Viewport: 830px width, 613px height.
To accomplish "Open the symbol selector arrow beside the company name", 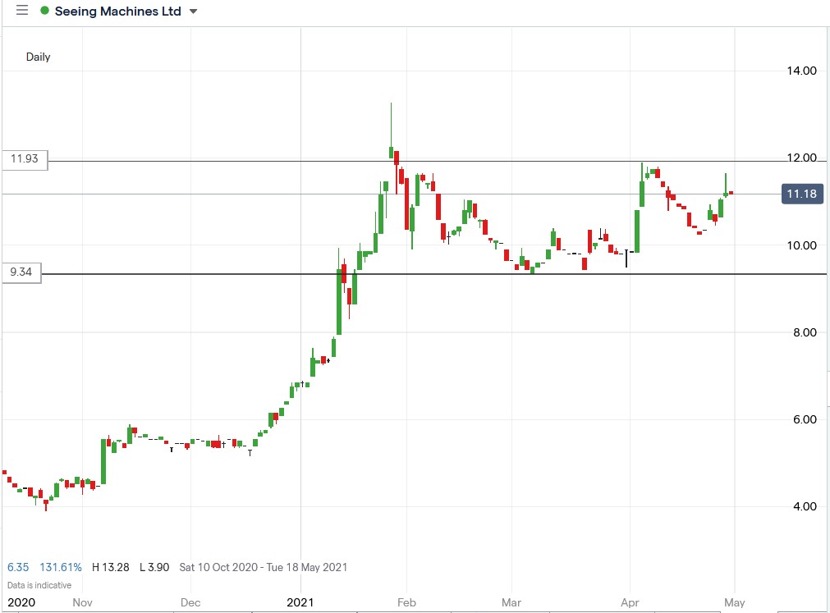I will pyautogui.click(x=191, y=11).
